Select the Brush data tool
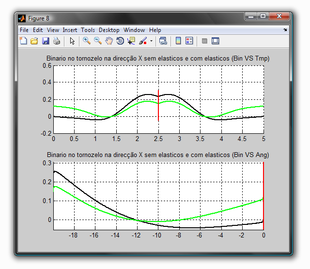 (142, 41)
